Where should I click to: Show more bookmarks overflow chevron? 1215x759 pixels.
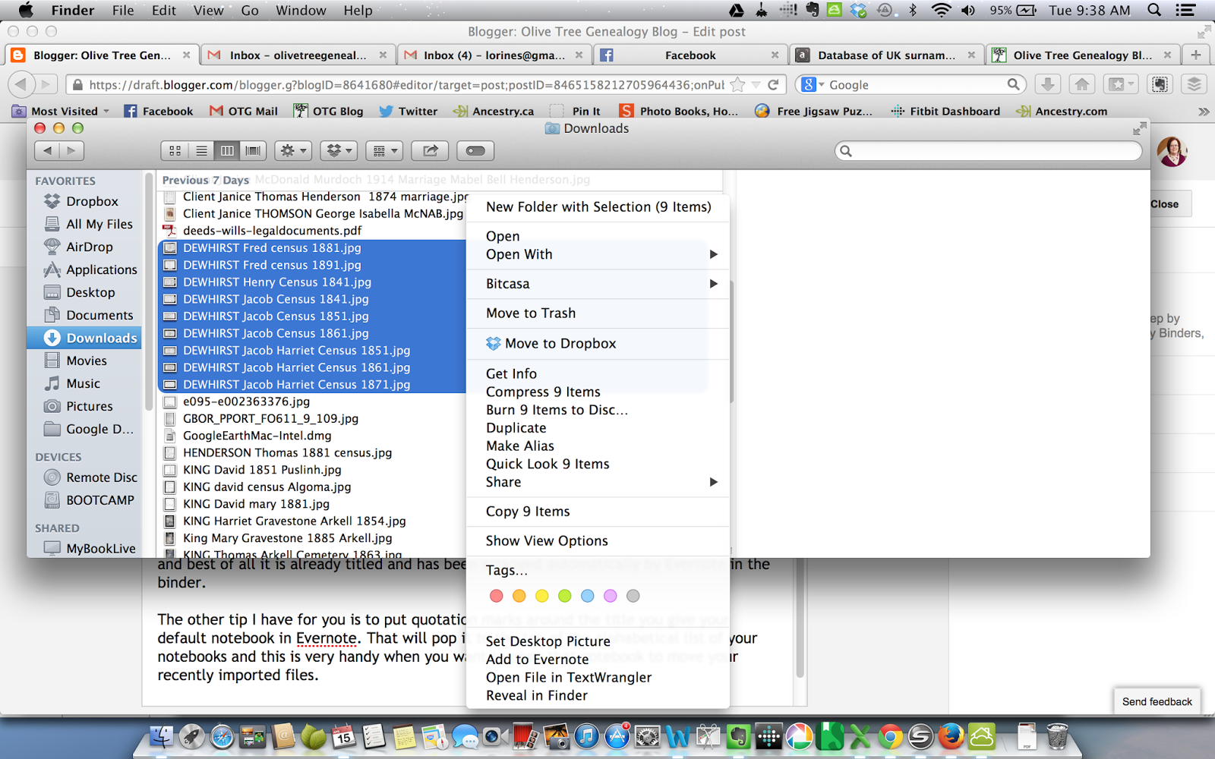[x=1203, y=111]
